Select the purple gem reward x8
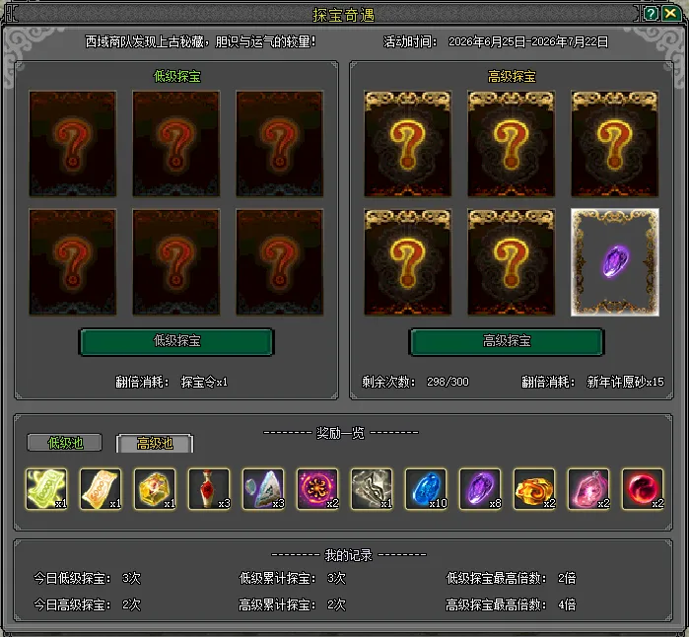Viewport: 689px width, 637px height. [x=480, y=489]
